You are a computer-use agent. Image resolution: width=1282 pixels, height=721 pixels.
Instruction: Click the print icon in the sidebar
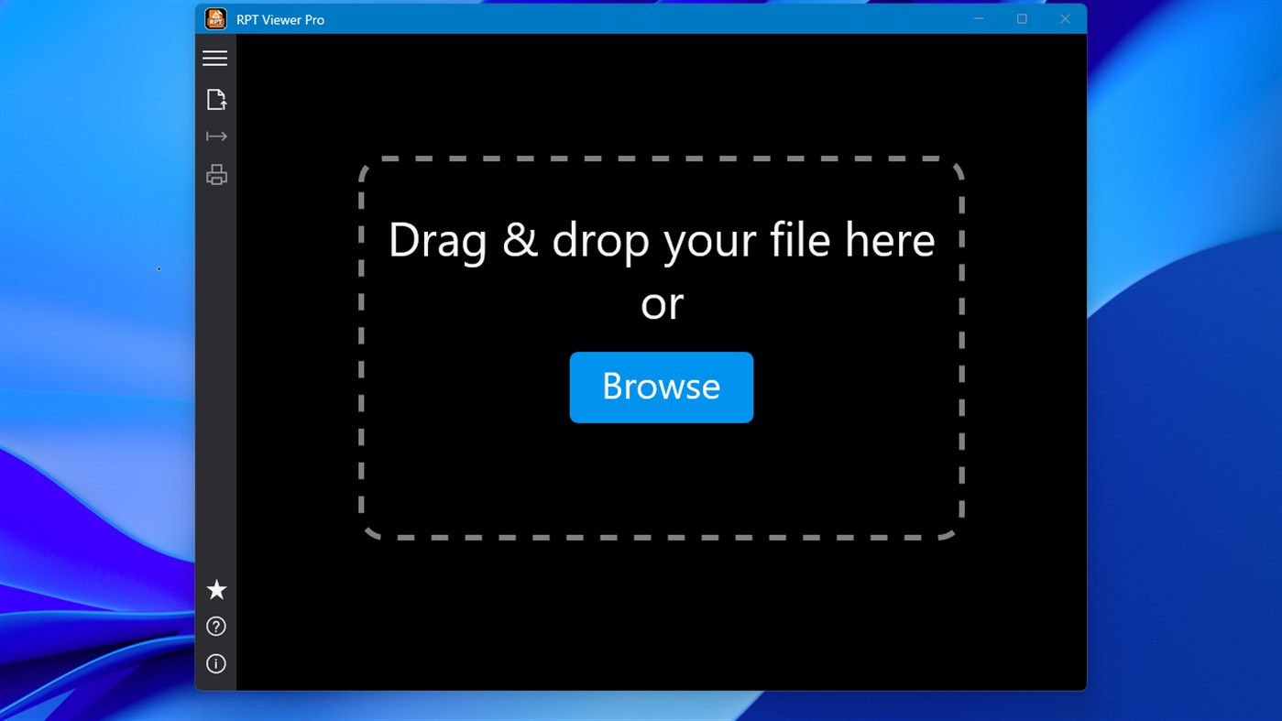(216, 174)
